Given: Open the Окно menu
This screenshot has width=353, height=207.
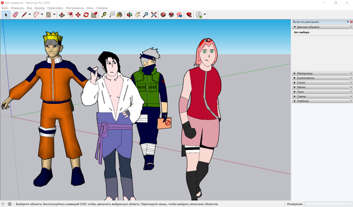Looking at the screenshot, I should (x=90, y=8).
